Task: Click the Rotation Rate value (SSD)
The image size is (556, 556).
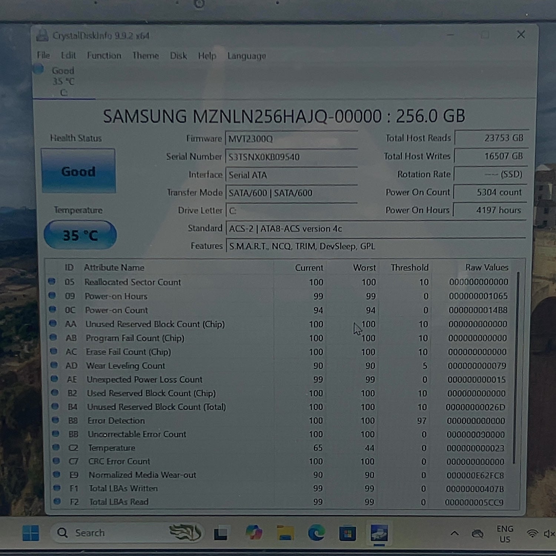Action: coord(490,174)
